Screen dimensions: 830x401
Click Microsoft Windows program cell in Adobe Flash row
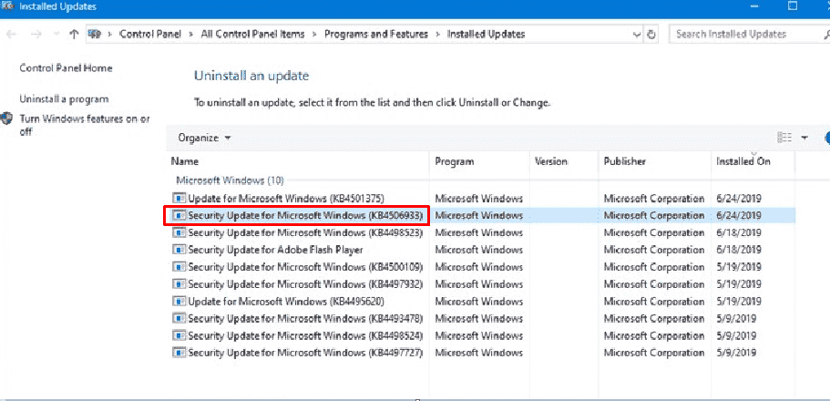coord(479,250)
